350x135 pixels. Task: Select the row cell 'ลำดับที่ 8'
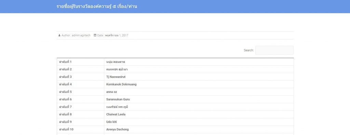[x=80, y=115]
